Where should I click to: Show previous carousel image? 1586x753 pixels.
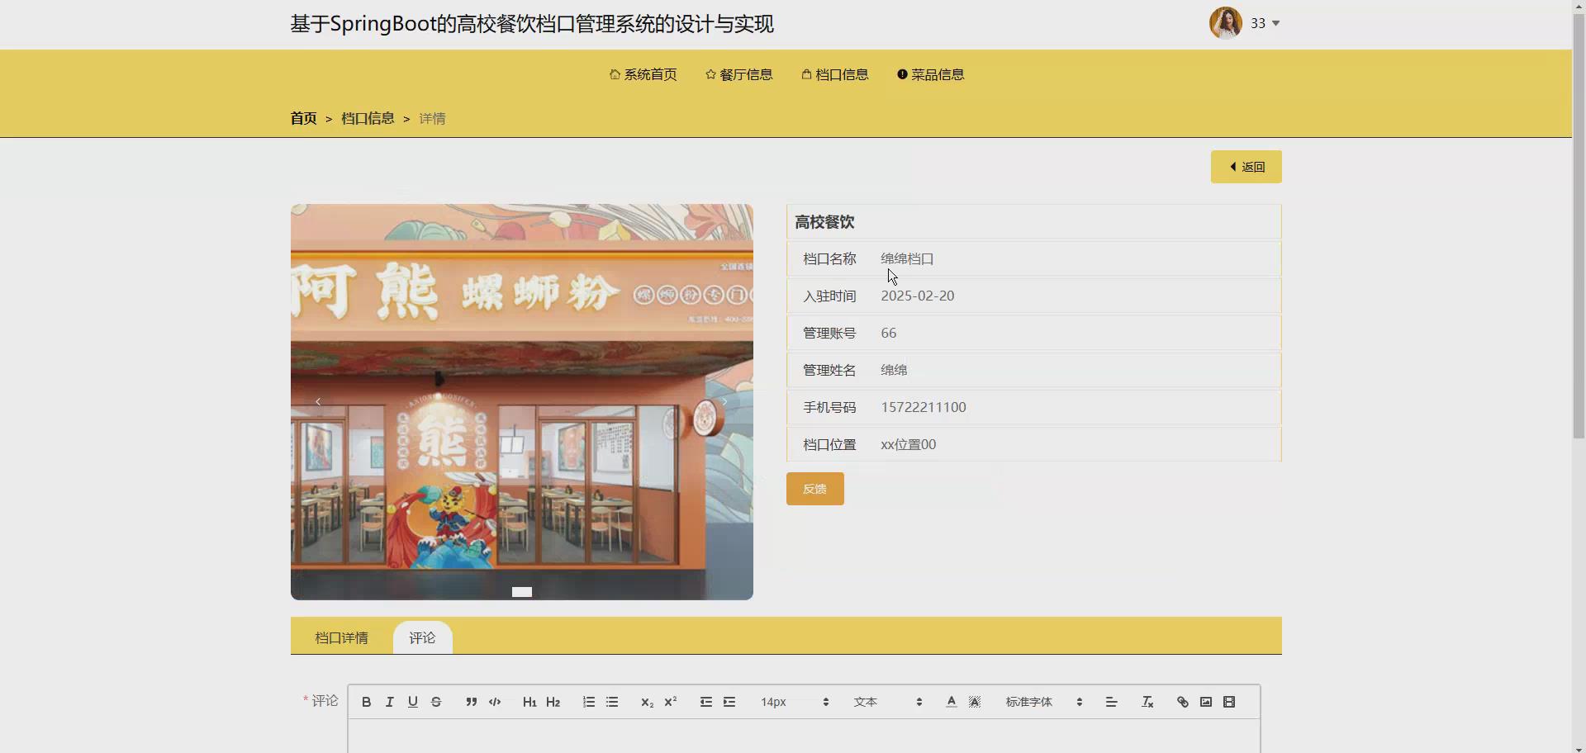pos(318,401)
